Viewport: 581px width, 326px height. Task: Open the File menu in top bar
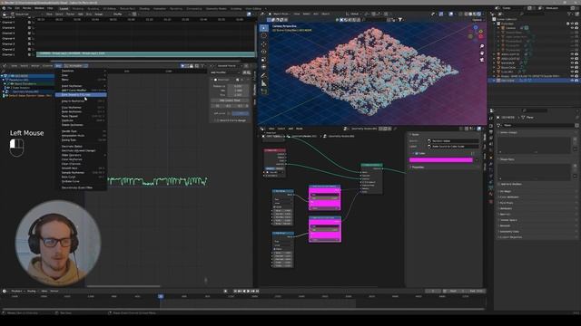9,8
